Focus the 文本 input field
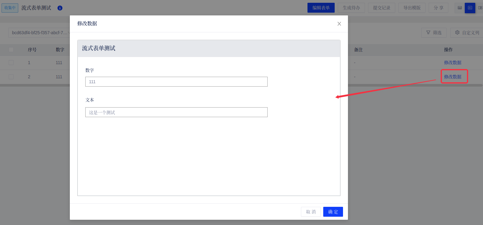The height and width of the screenshot is (225, 483). point(176,112)
